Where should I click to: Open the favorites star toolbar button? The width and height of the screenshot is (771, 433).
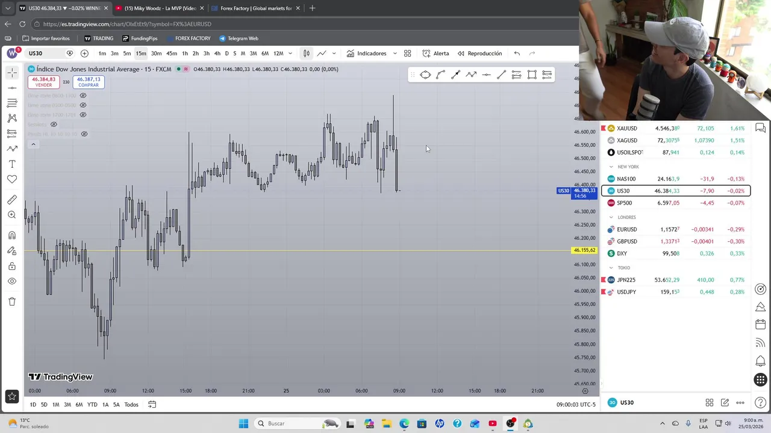point(12,396)
